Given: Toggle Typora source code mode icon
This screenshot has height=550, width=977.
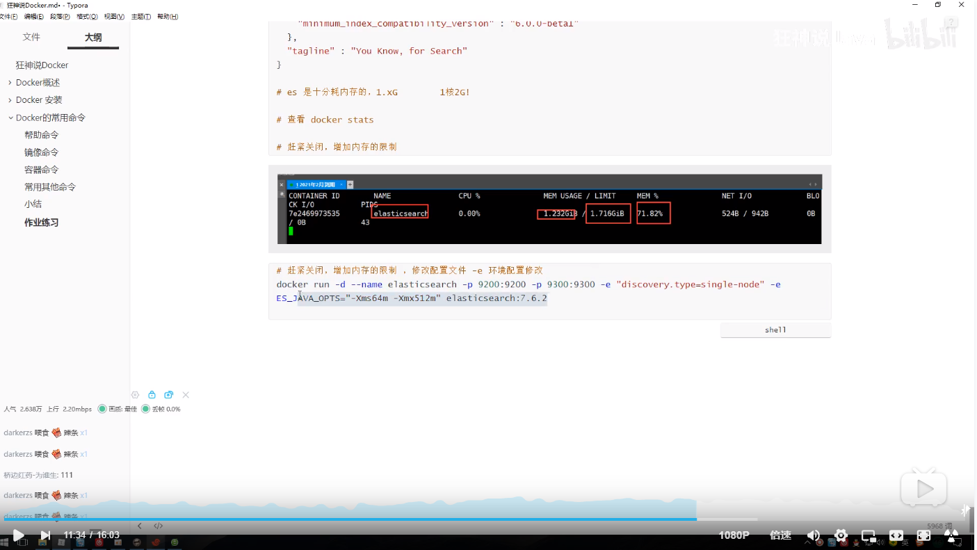Looking at the screenshot, I should click(159, 526).
